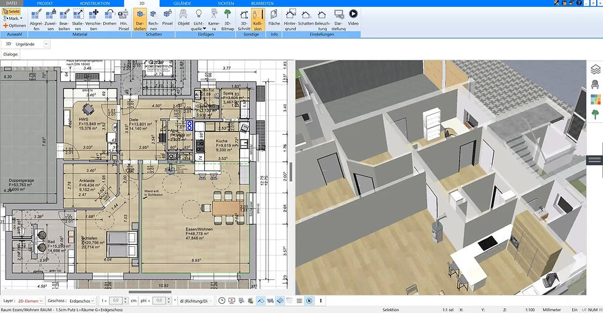This screenshot has width=603, height=313.
Task: Create a 3D-Schnitt
Action: (244, 20)
